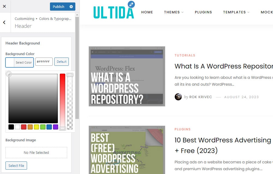The width and height of the screenshot is (273, 174).
Task: Pick the orange palette swatch
Action: pos(30,127)
